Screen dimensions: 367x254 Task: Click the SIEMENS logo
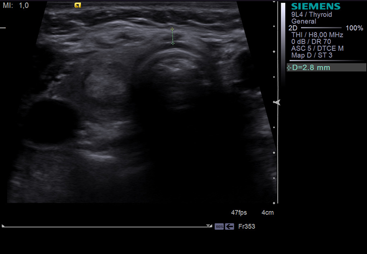tap(316, 6)
